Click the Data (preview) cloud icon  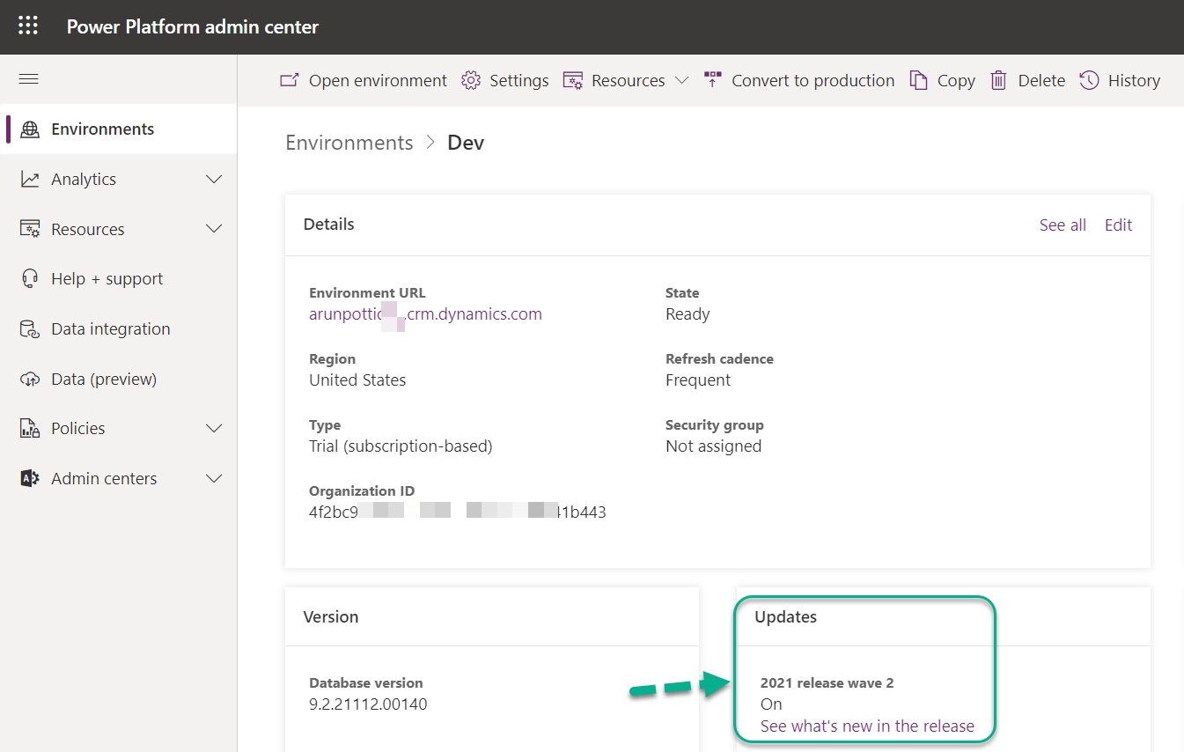click(x=30, y=380)
